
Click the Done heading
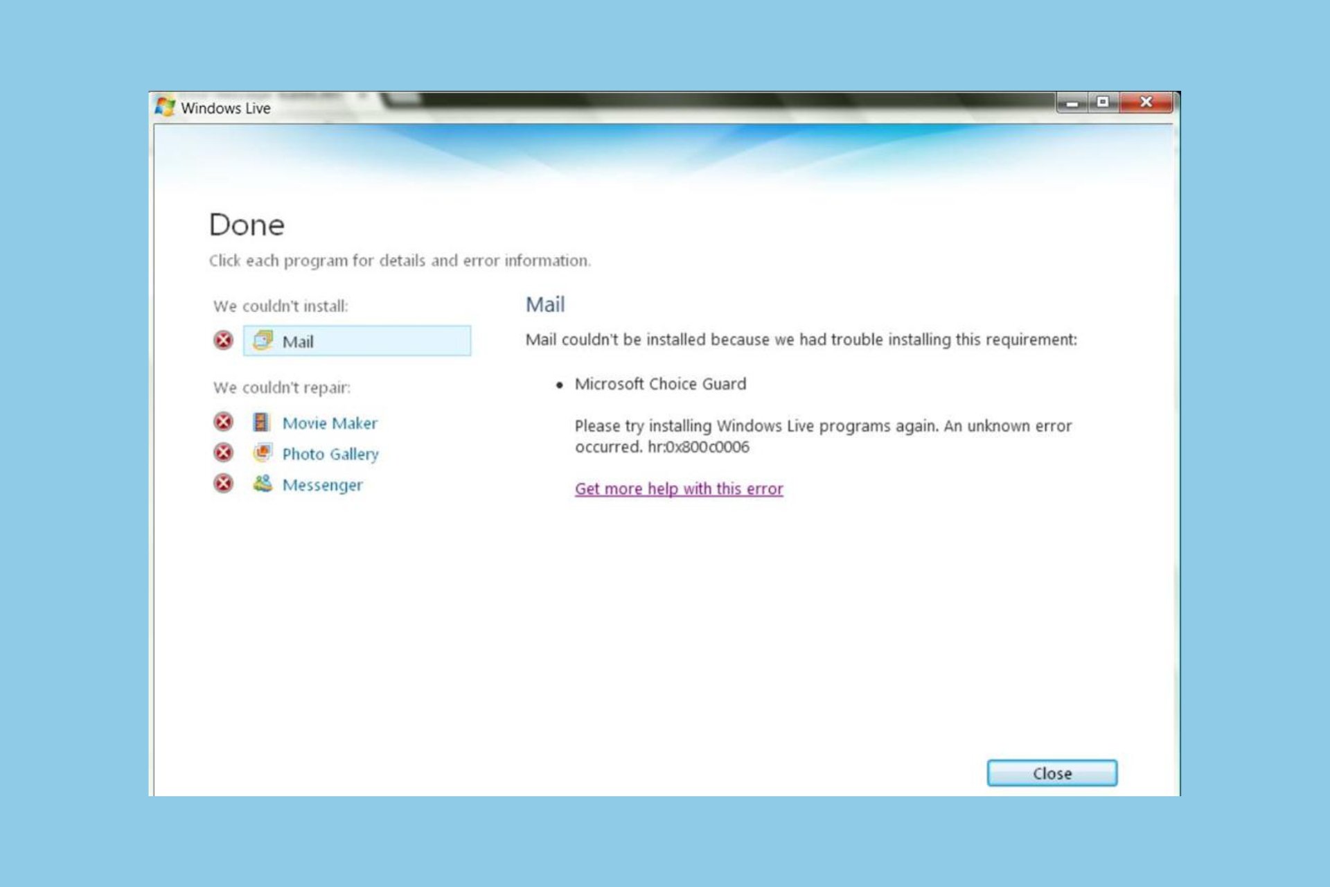click(x=247, y=225)
